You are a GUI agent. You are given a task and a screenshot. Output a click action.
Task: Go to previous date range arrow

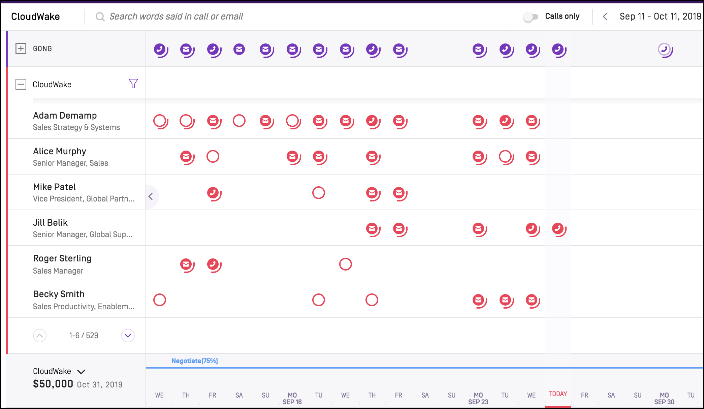pos(605,17)
